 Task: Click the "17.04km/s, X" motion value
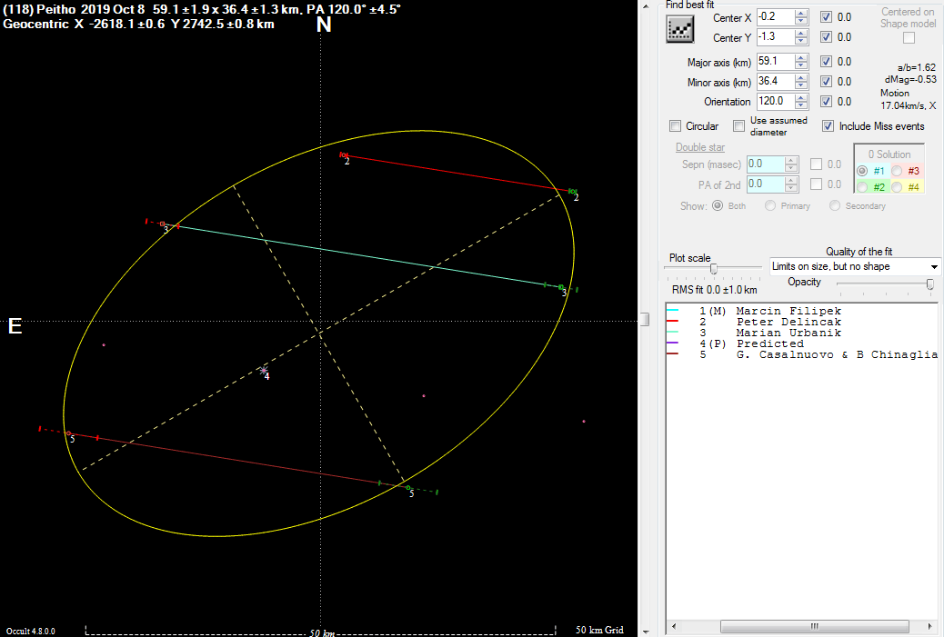point(909,106)
